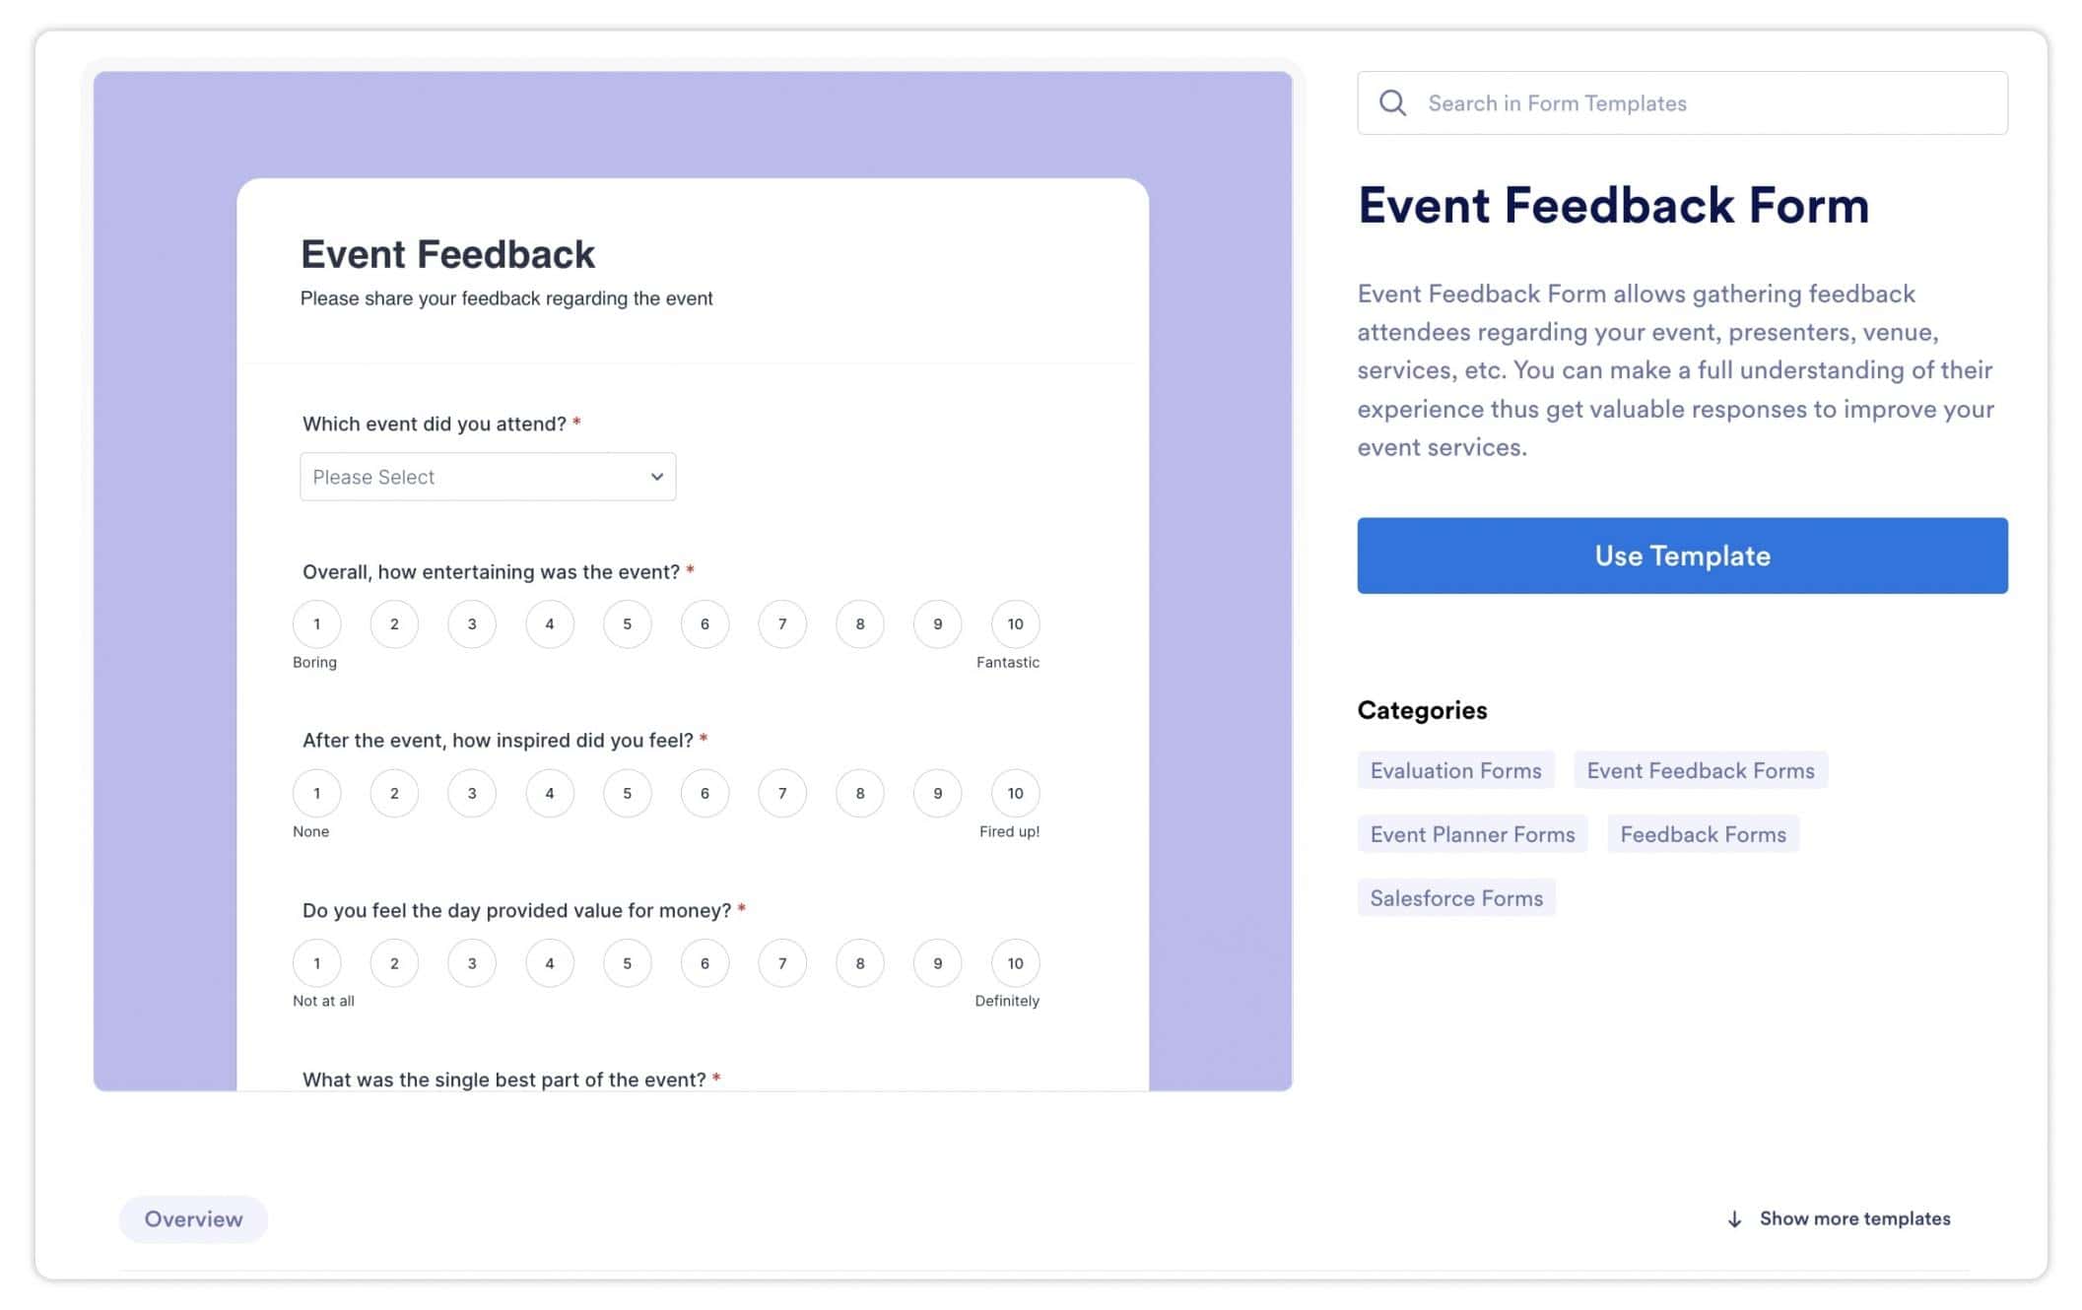The height and width of the screenshot is (1310, 2082).
Task: Select 7 for value for money question
Action: 782,963
